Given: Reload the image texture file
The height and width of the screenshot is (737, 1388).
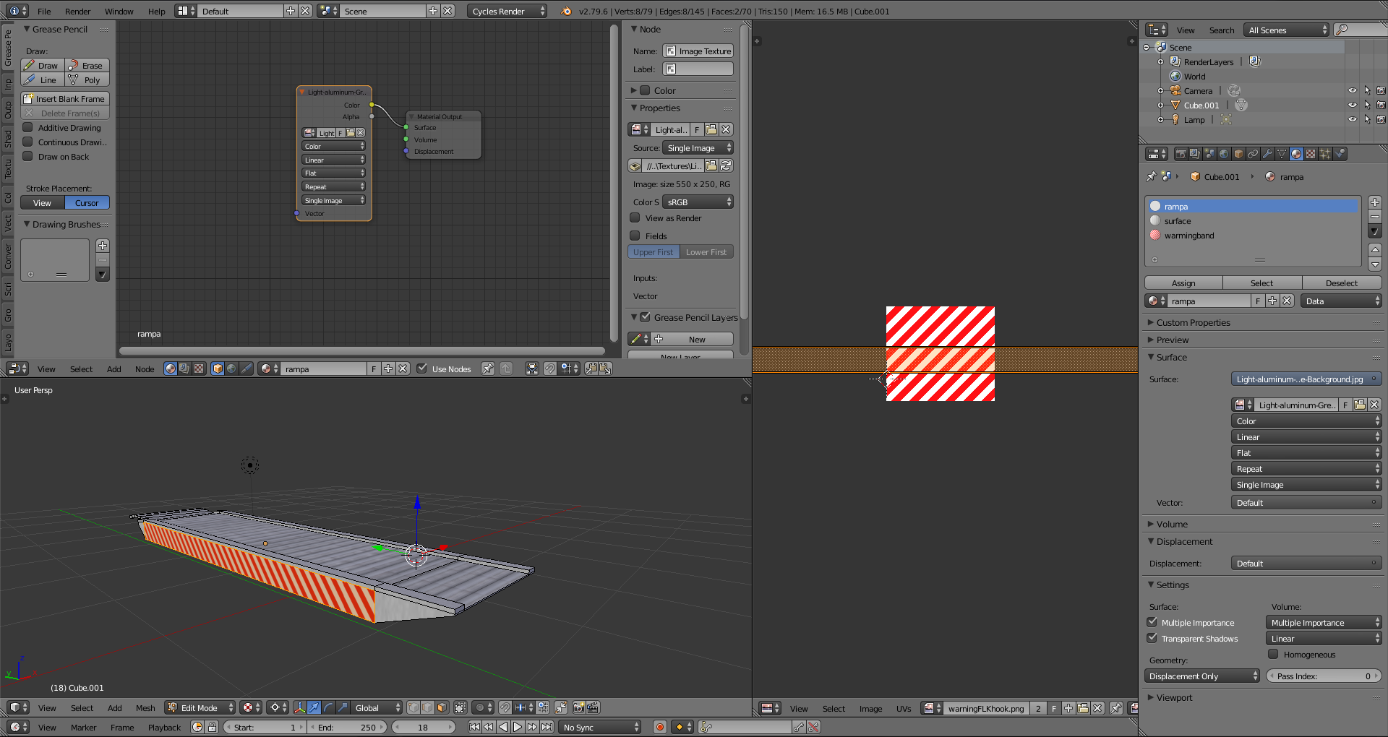Looking at the screenshot, I should tap(726, 165).
